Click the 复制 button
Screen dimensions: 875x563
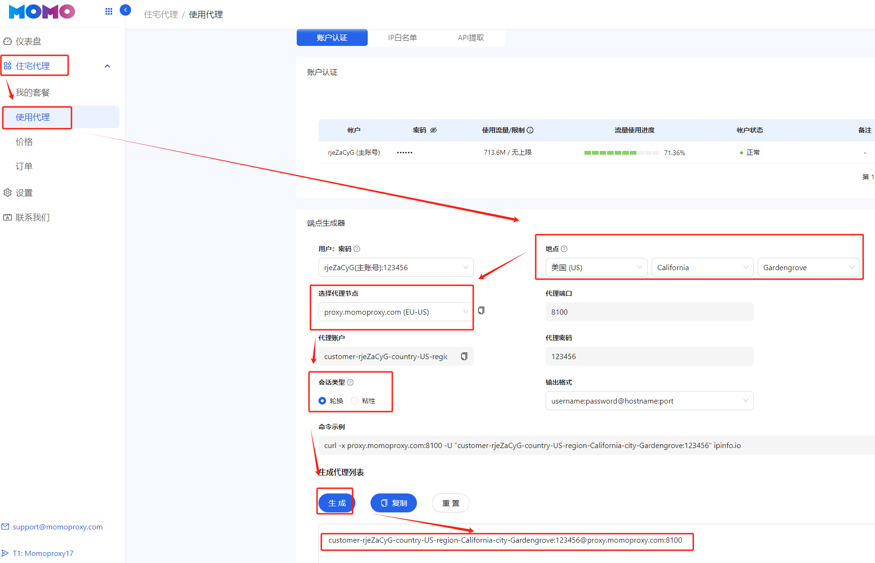click(x=394, y=503)
